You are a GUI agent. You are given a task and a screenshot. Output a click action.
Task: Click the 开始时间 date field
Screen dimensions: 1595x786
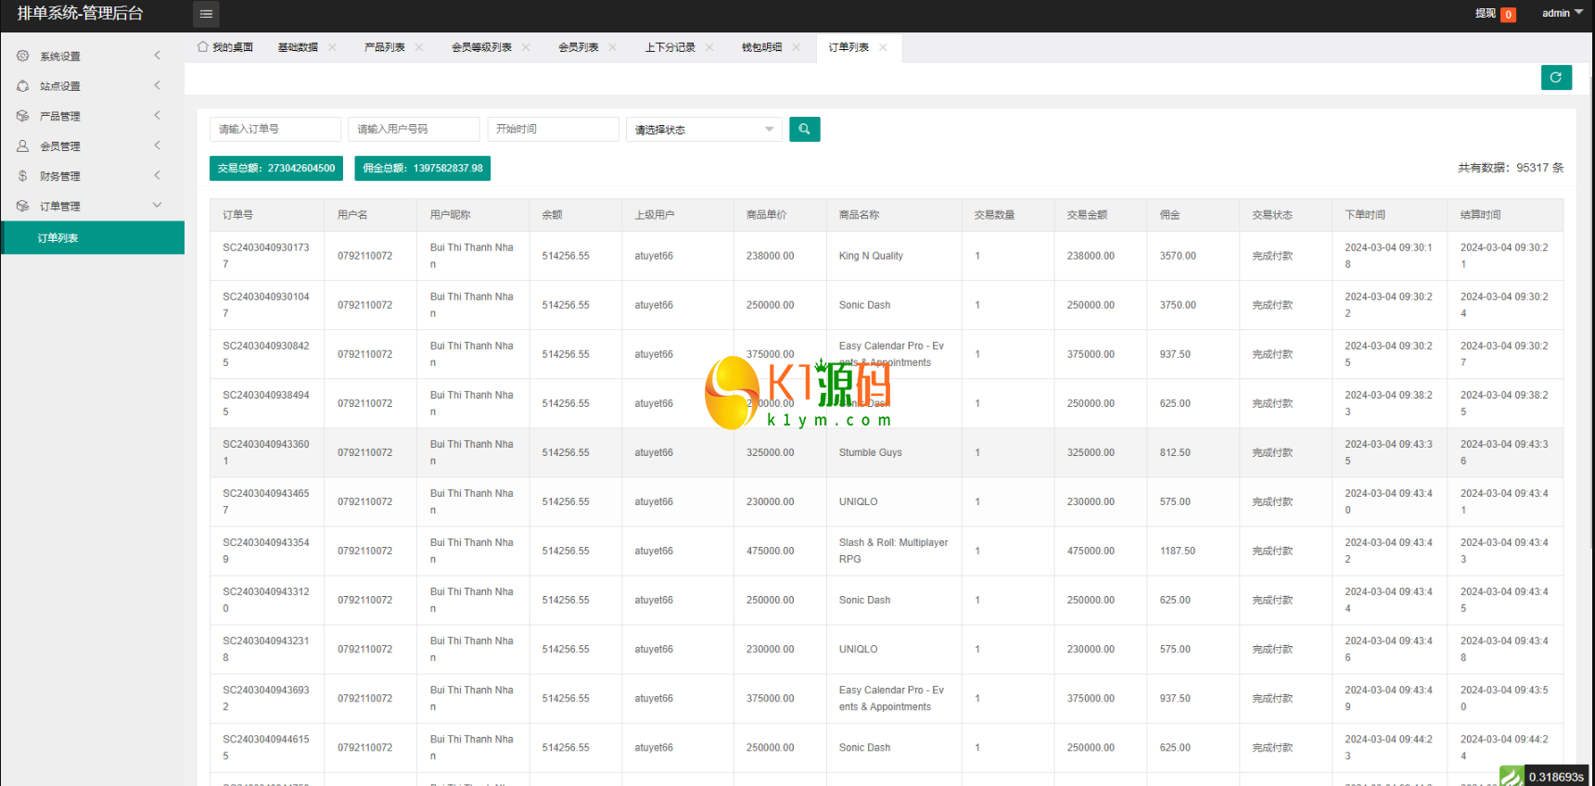coord(552,130)
